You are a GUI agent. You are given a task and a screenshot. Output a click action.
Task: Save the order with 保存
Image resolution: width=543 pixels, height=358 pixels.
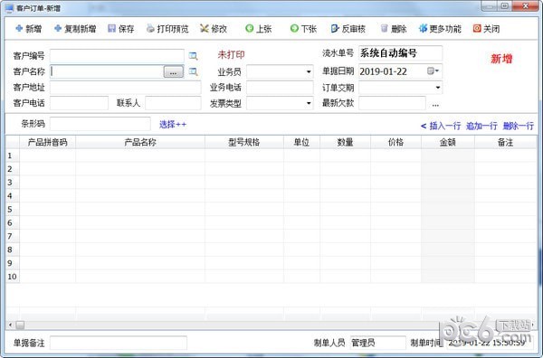click(121, 29)
